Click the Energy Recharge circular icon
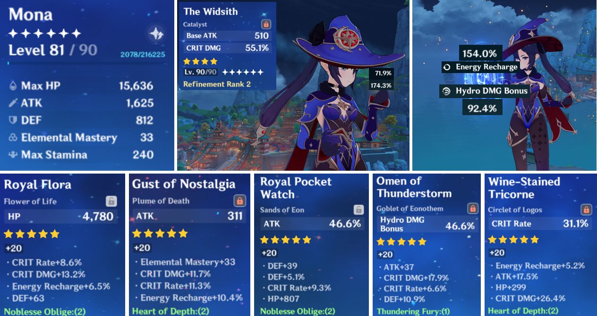597x316 pixels. (448, 67)
